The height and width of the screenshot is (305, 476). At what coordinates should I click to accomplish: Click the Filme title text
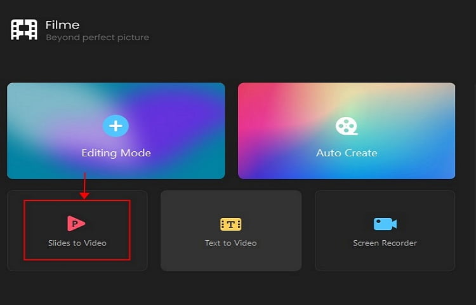click(63, 25)
